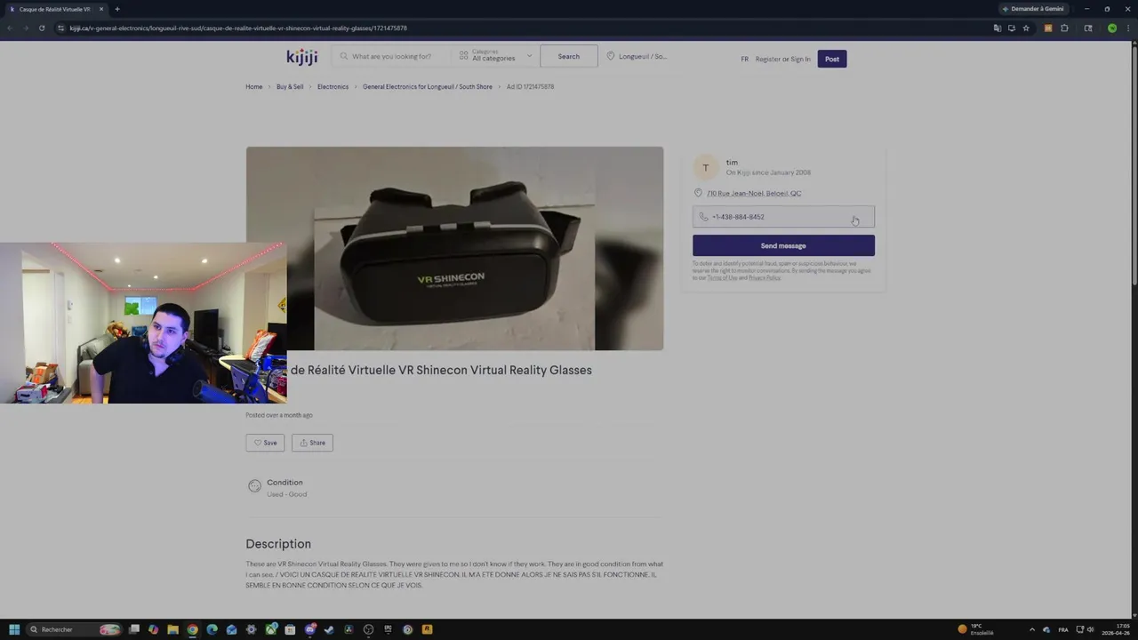The height and width of the screenshot is (640, 1138).
Task: Click seller avatar 'T'
Action: [706, 167]
